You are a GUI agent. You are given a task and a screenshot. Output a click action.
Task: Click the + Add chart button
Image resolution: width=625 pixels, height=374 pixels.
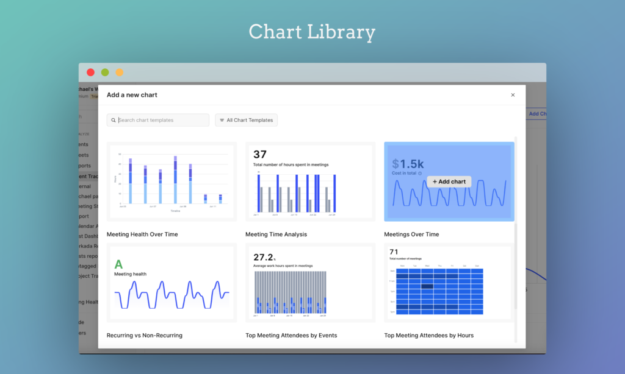[449, 182]
